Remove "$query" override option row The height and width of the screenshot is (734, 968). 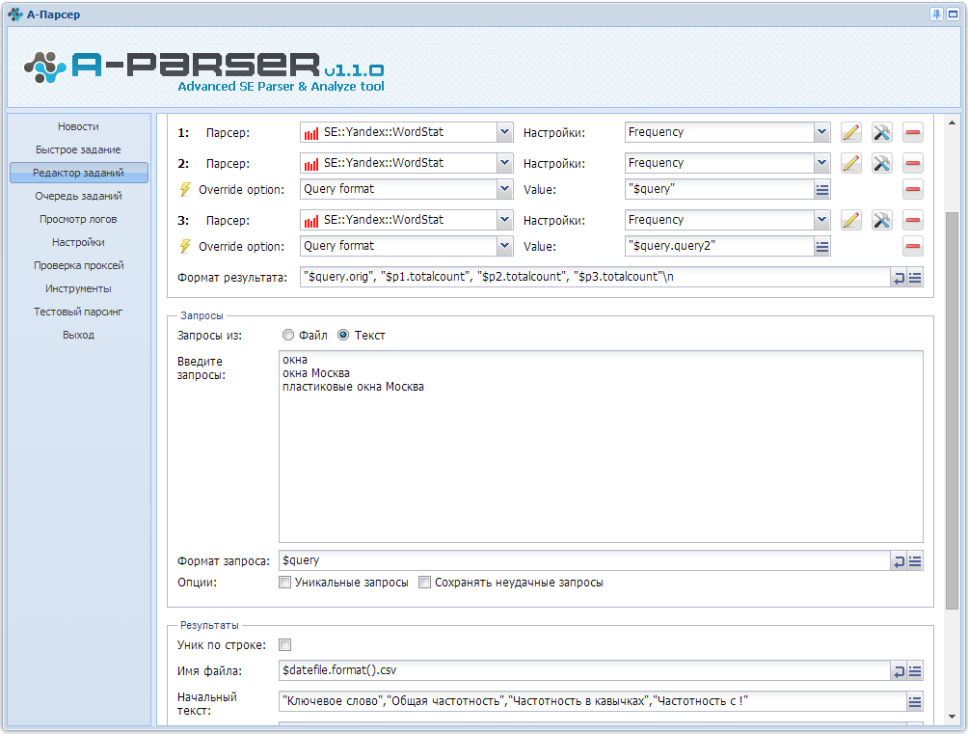(x=912, y=189)
